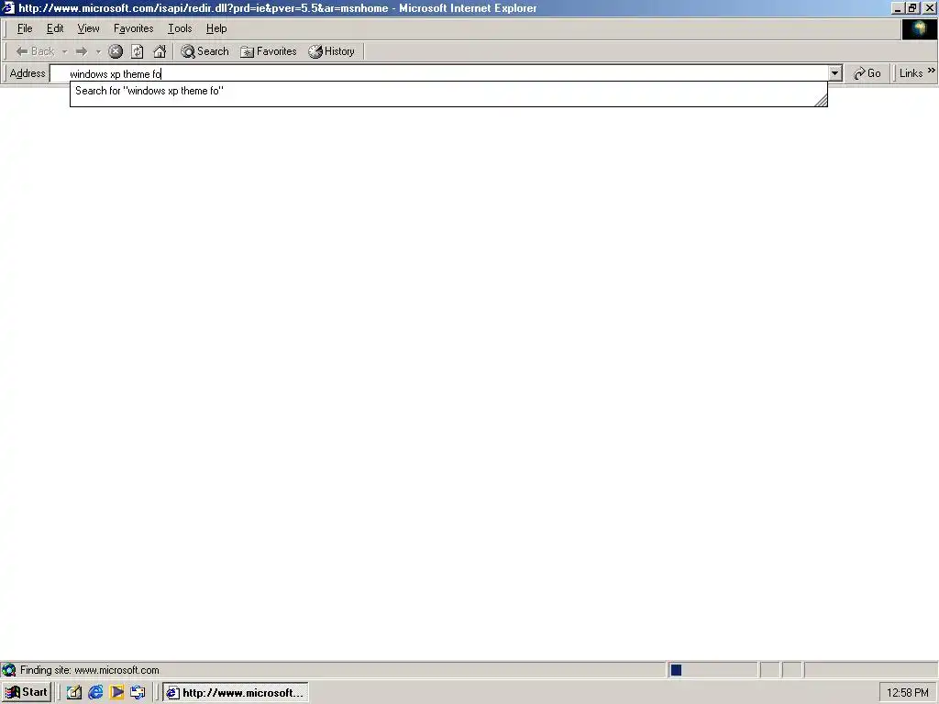The width and height of the screenshot is (939, 704).
Task: Open the File menu
Action: pos(25,28)
